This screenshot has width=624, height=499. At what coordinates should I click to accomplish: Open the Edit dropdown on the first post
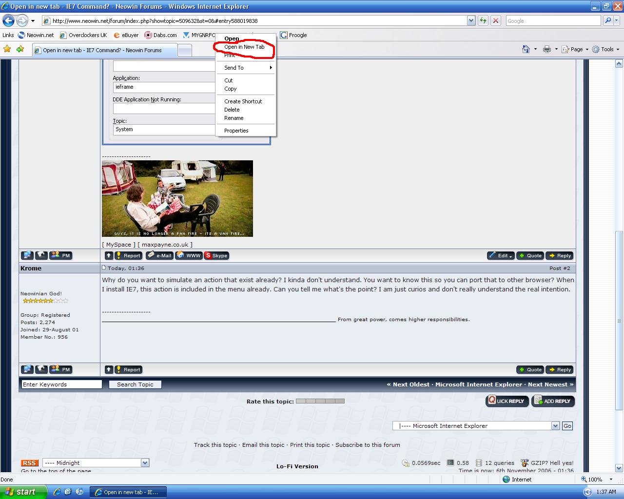tap(501, 255)
